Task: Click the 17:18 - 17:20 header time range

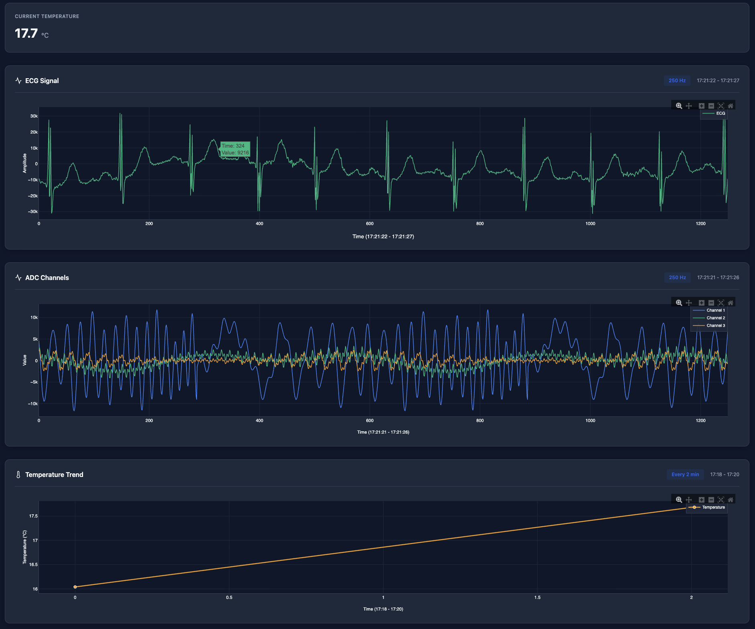Action: 725,475
